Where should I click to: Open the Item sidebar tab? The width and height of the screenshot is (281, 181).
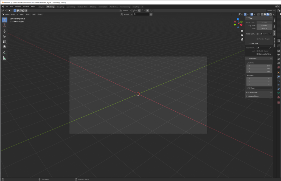274,19
